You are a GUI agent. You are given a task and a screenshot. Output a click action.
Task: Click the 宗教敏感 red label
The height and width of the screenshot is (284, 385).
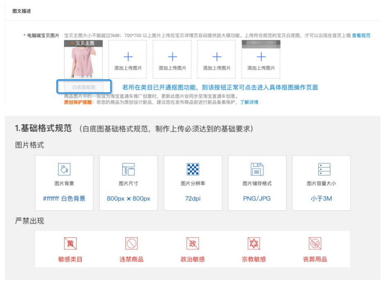(x=254, y=259)
